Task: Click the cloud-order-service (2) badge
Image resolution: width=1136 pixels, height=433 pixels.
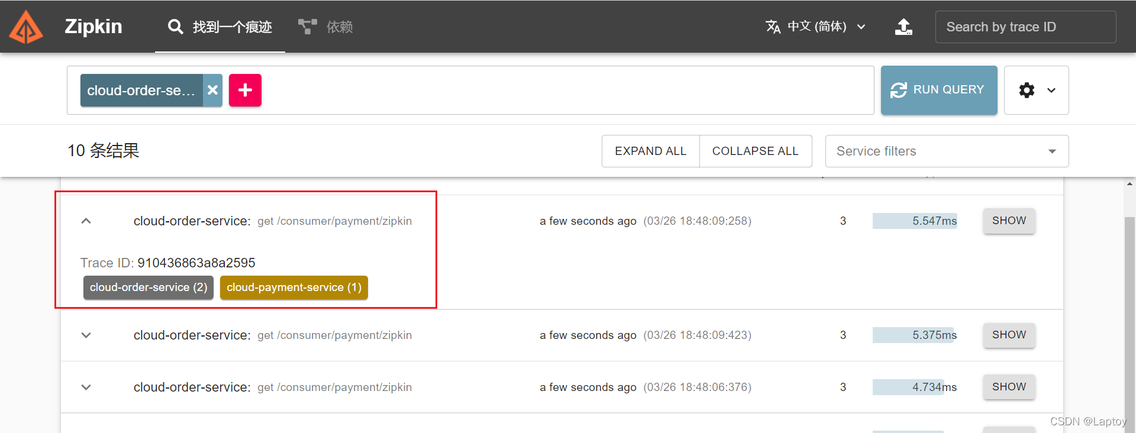Action: [x=149, y=287]
